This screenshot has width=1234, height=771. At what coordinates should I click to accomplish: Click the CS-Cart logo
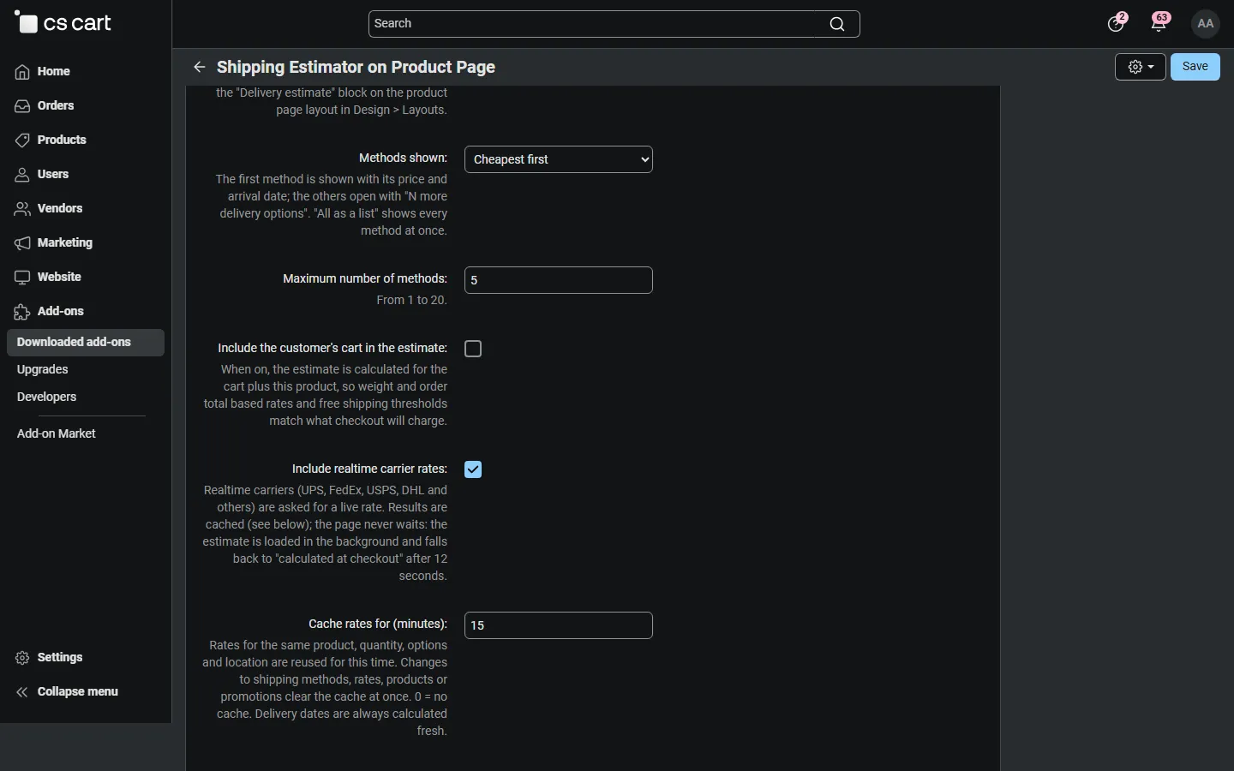pyautogui.click(x=63, y=23)
